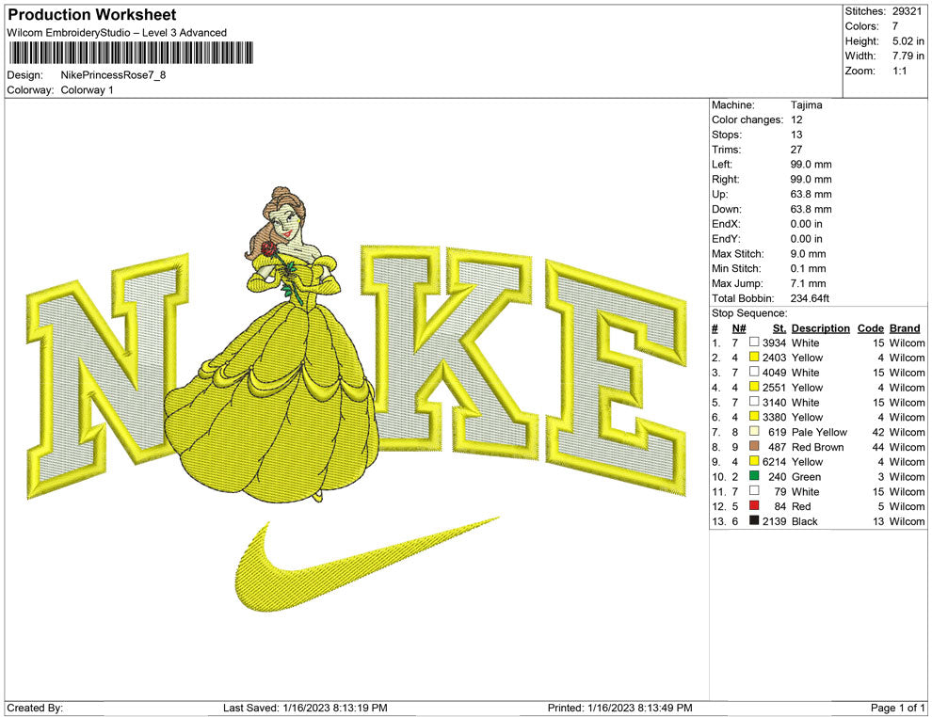
Task: Click the Max Jump value 7.1 mm
Action: pos(809,283)
